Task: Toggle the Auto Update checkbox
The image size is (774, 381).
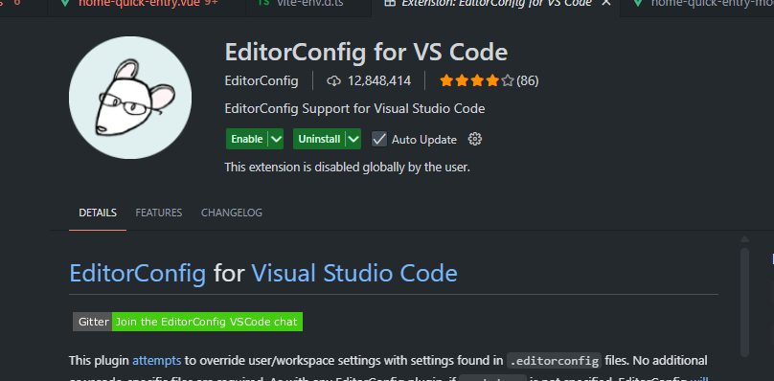Action: click(x=379, y=139)
